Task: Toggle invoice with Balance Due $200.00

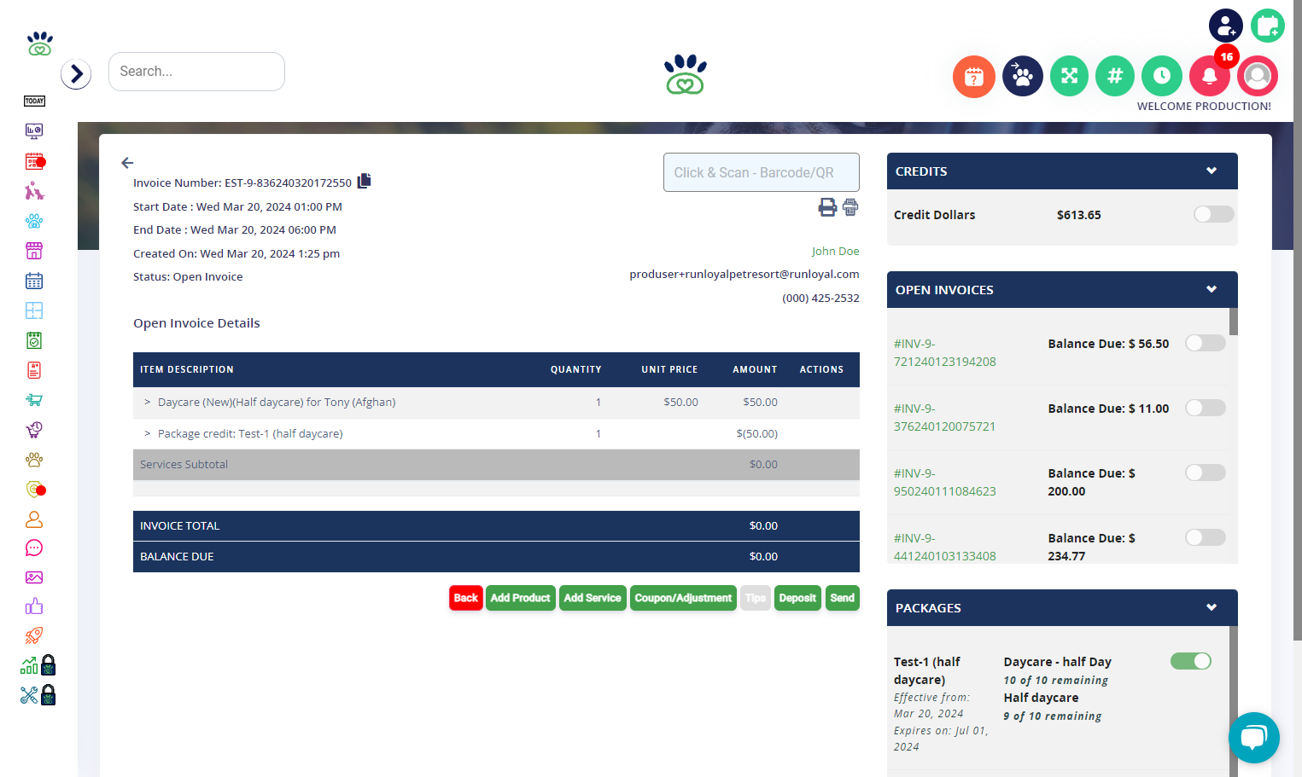Action: click(1205, 473)
